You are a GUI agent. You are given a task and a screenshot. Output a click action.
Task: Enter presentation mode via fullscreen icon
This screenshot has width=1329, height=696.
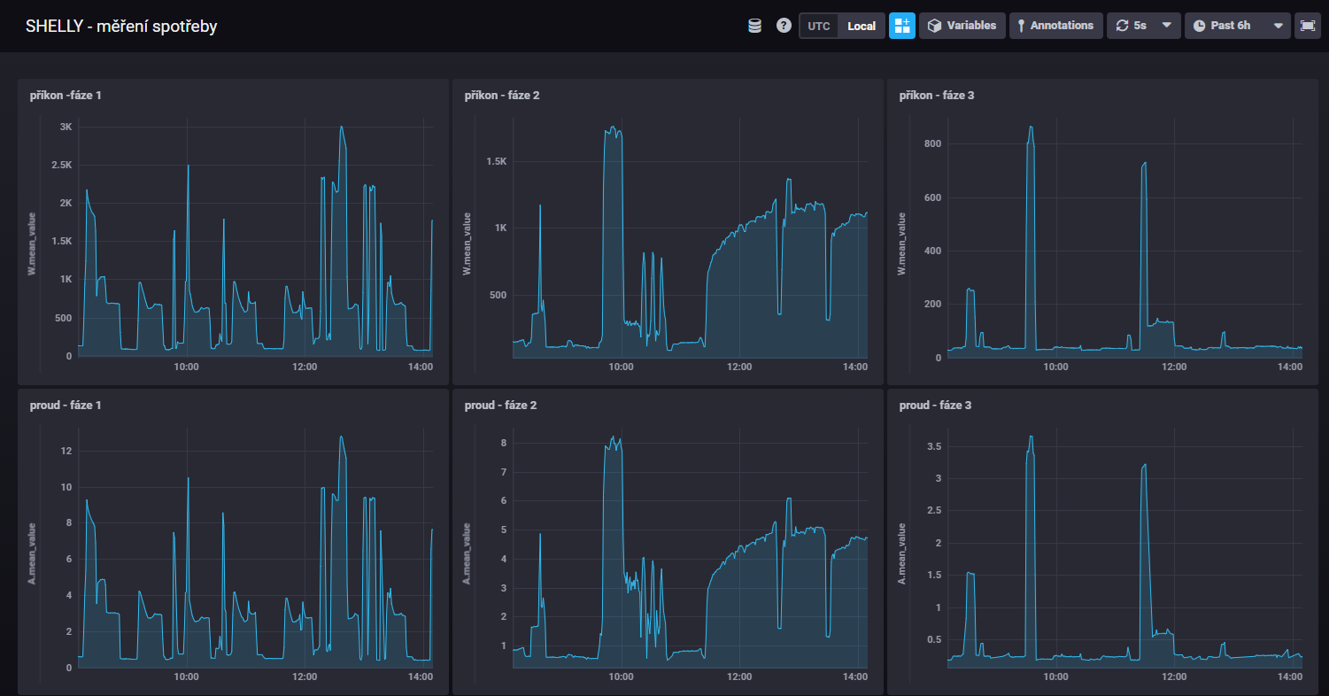tap(1307, 26)
